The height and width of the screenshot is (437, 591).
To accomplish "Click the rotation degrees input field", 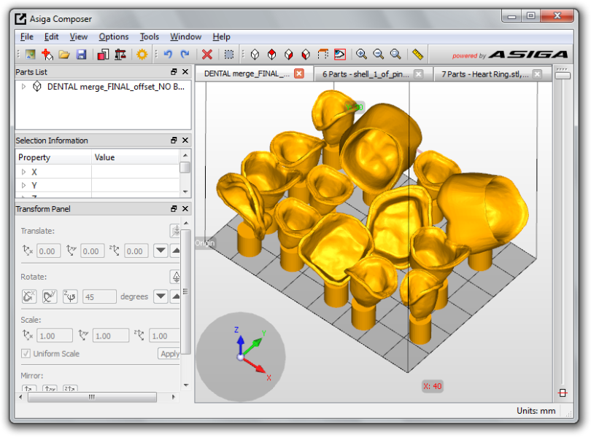I will [x=99, y=296].
